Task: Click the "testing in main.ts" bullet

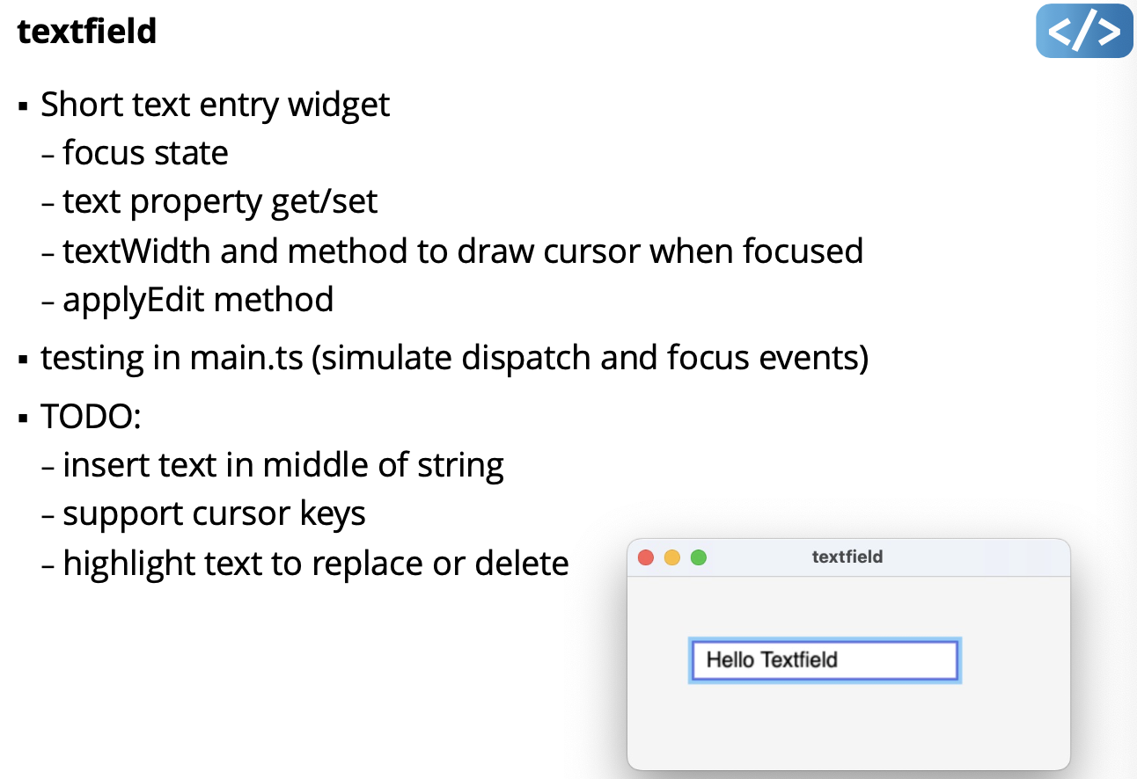Action: (x=454, y=358)
